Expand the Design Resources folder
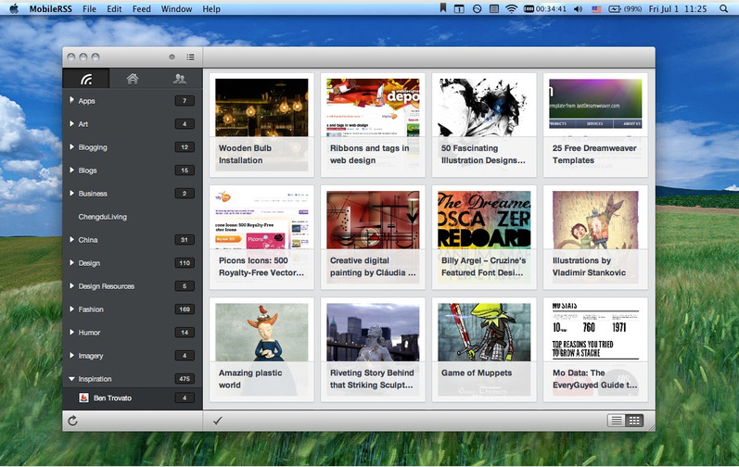The image size is (739, 467). (71, 285)
